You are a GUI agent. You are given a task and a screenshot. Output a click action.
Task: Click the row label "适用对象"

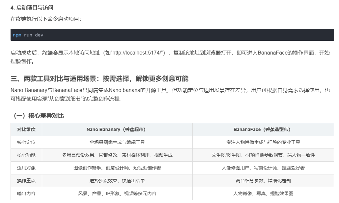point(26,168)
